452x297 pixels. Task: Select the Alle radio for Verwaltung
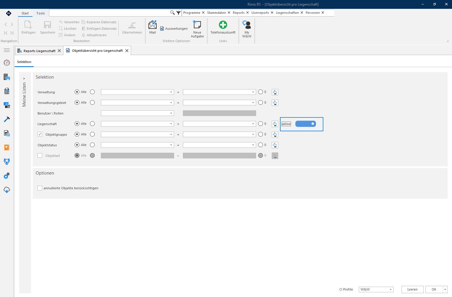pos(77,92)
